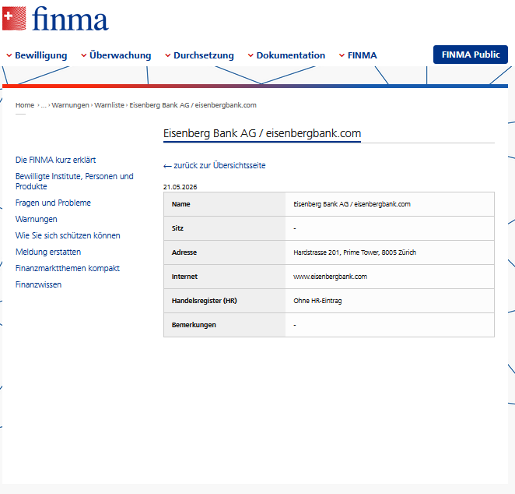The width and height of the screenshot is (515, 494).
Task: Open Meldung erstatten
Action: (x=48, y=252)
